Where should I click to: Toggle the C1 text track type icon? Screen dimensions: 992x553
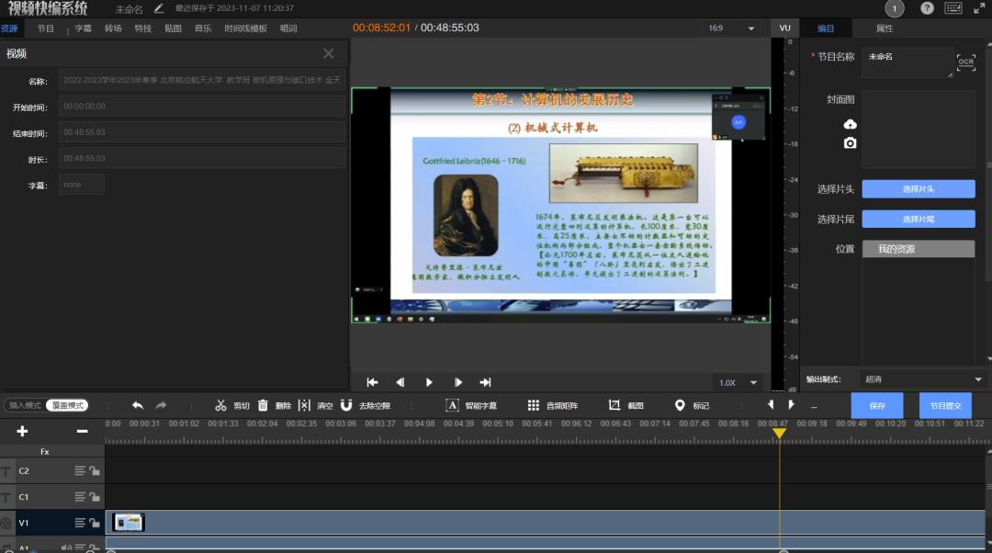pyautogui.click(x=6, y=497)
